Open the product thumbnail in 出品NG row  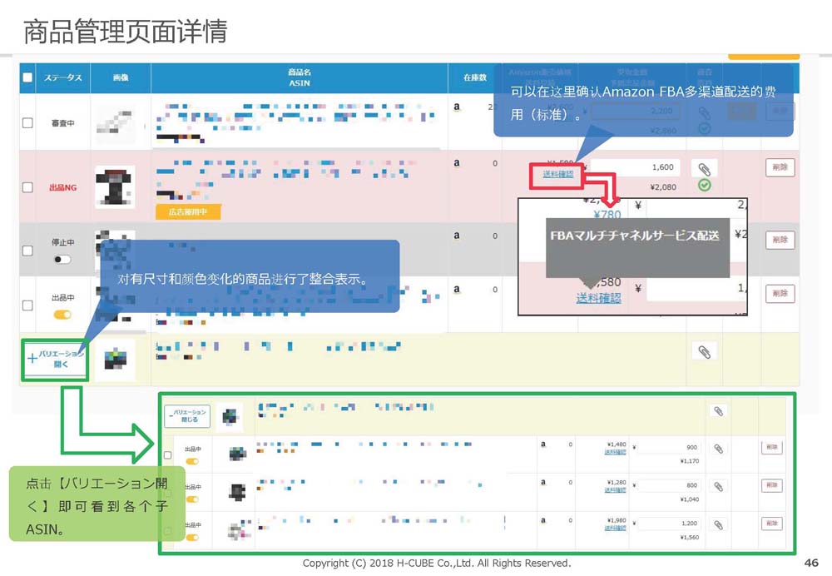[115, 187]
